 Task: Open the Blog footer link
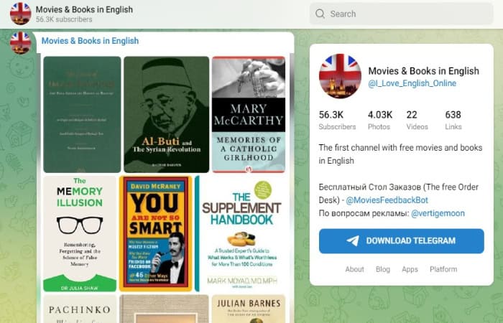[x=383, y=269]
